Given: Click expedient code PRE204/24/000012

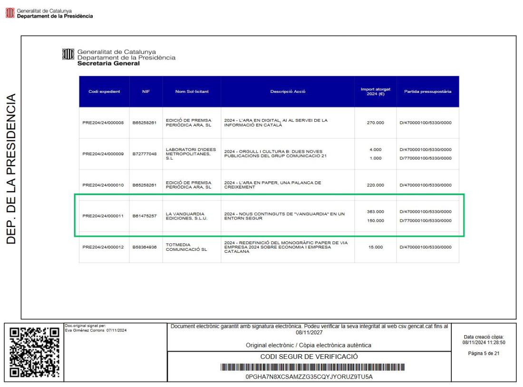Looking at the screenshot, I should 103,247.
